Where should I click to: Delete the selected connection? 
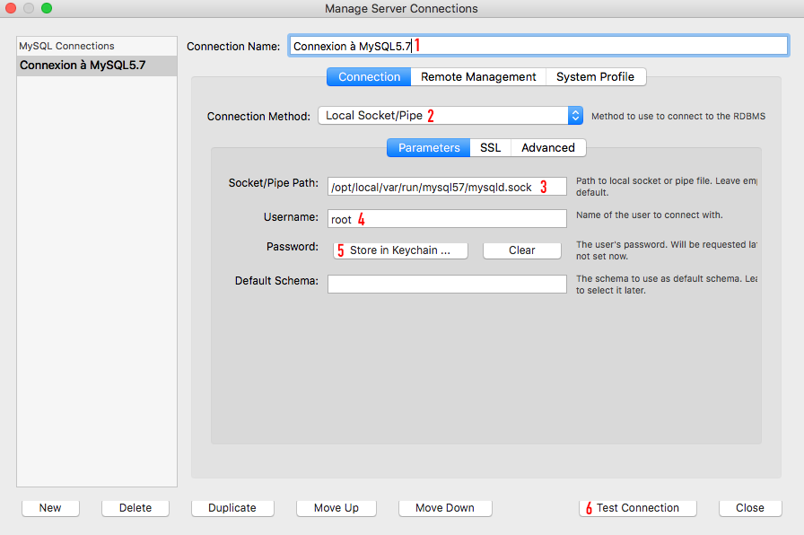(135, 508)
